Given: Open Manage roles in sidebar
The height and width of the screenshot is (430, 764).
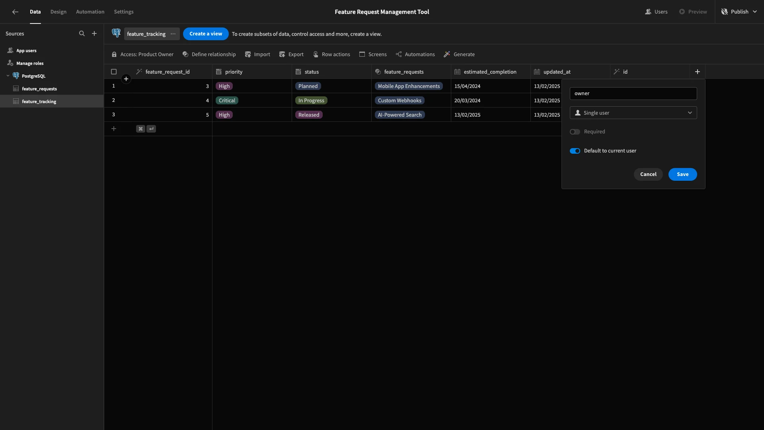Looking at the screenshot, I should [30, 63].
